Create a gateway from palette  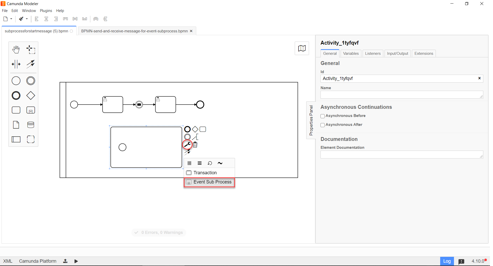pos(31,96)
